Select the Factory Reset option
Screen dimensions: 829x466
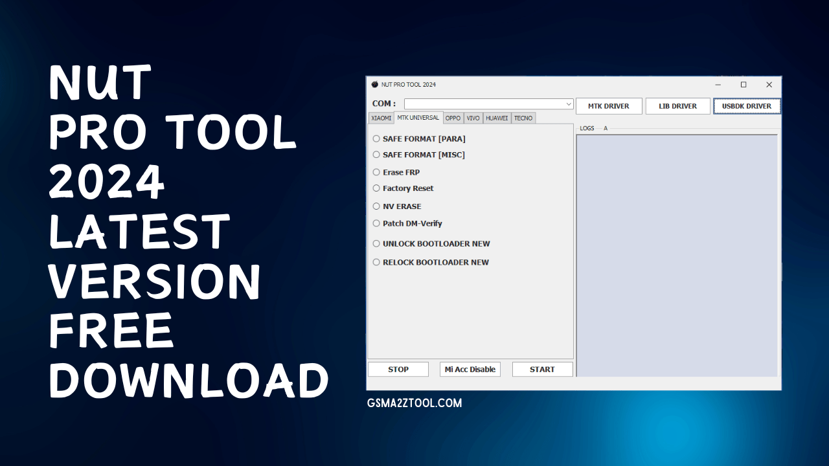[376, 188]
